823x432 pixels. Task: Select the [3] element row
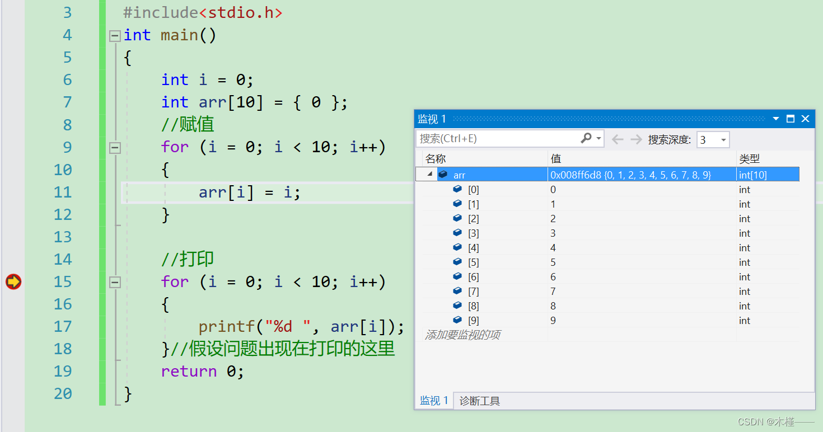tap(607, 233)
